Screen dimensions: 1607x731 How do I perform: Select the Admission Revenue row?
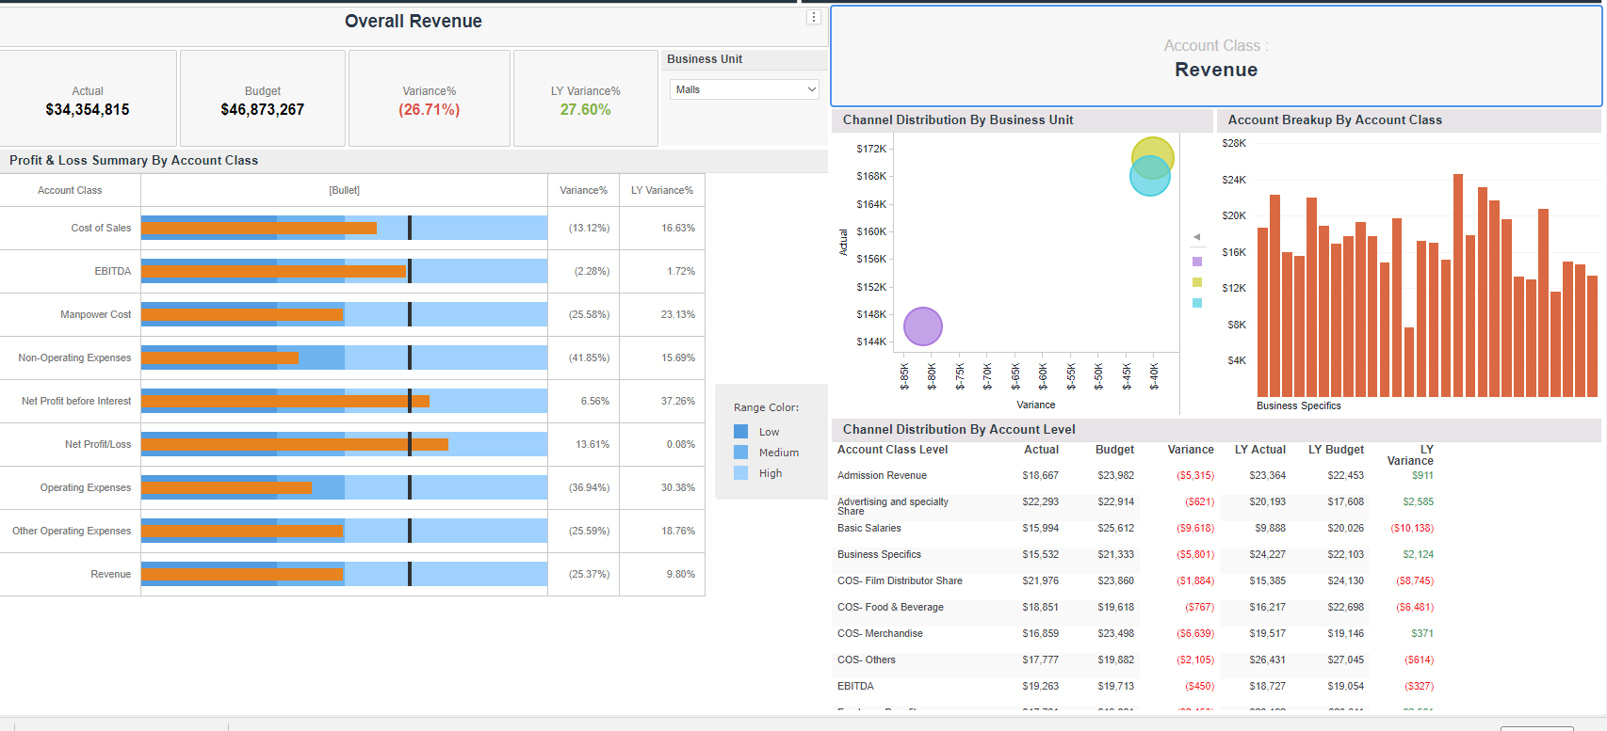[x=1135, y=476]
